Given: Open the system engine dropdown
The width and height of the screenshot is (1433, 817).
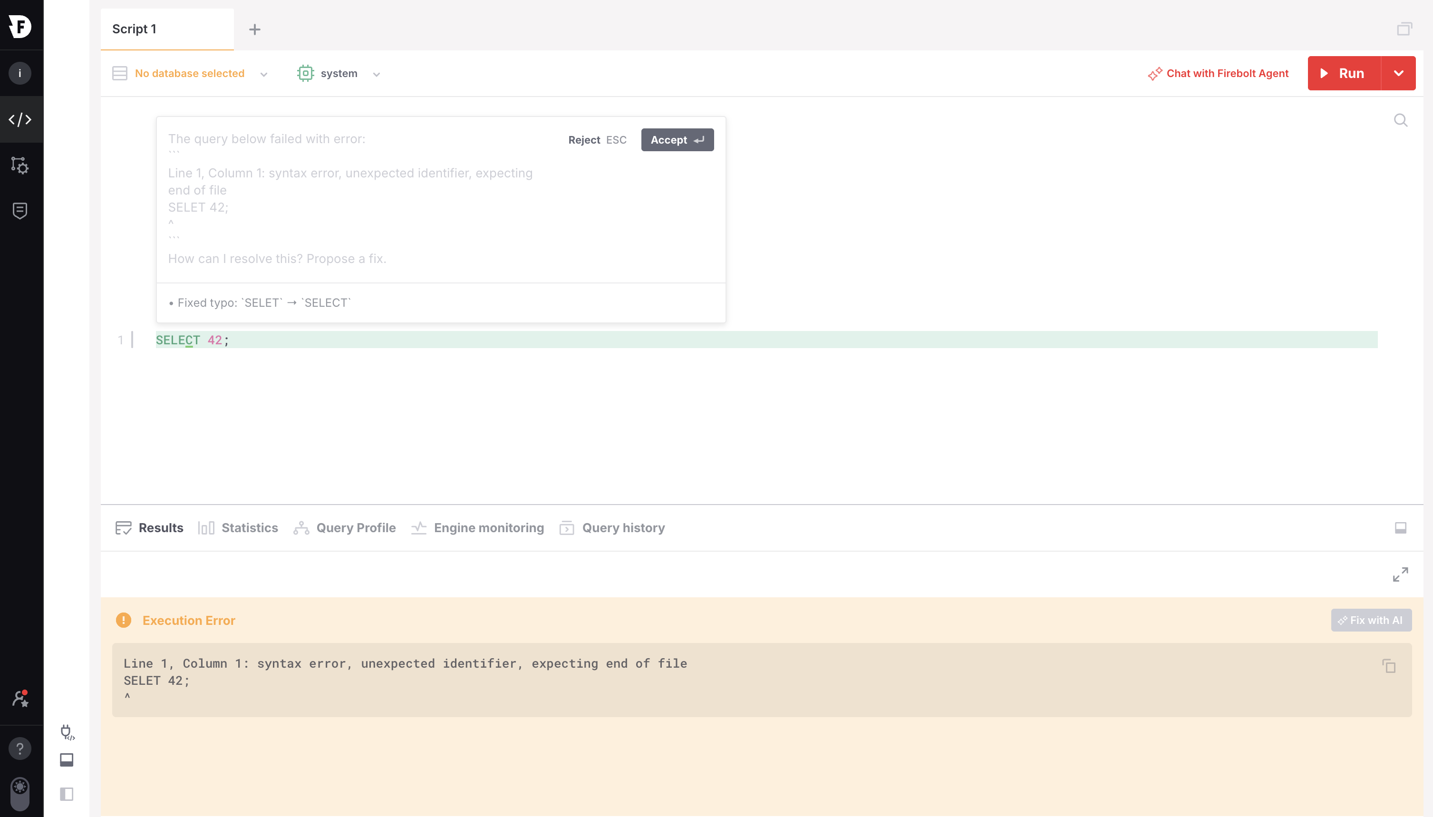Looking at the screenshot, I should tap(339, 74).
